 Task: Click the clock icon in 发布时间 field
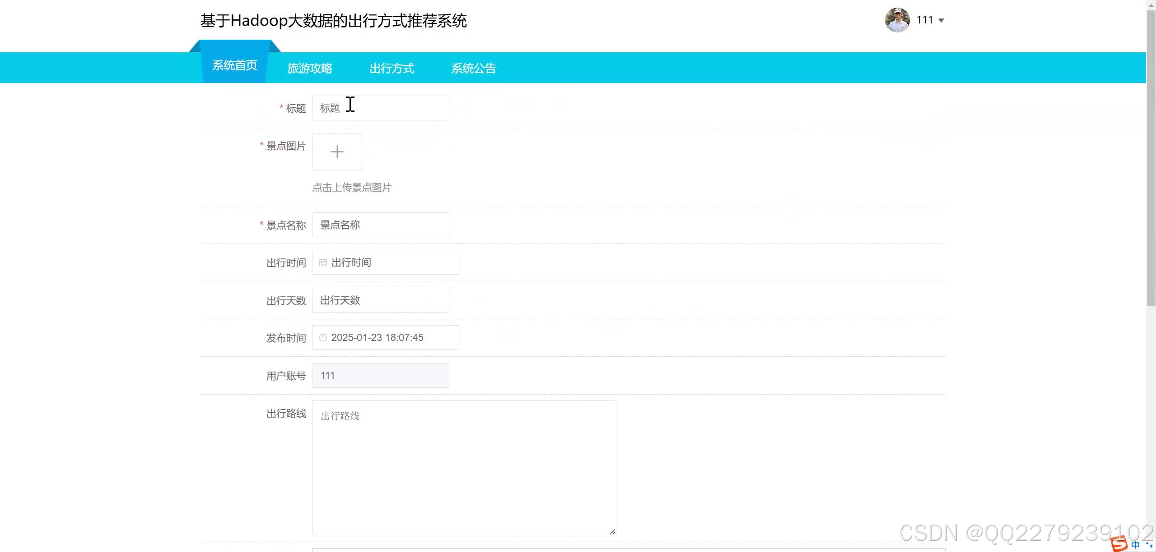pos(323,338)
